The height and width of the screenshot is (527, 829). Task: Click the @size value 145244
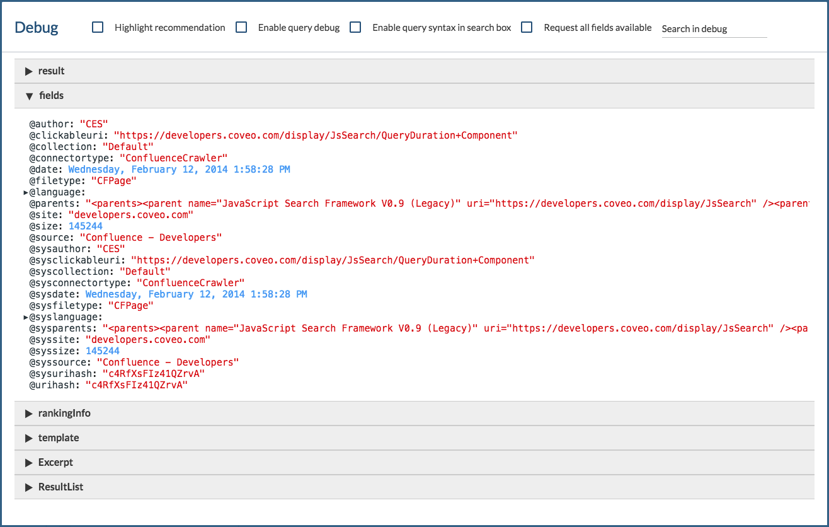tap(85, 226)
